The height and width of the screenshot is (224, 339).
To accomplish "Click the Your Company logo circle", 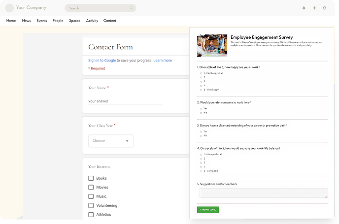I will (9, 8).
